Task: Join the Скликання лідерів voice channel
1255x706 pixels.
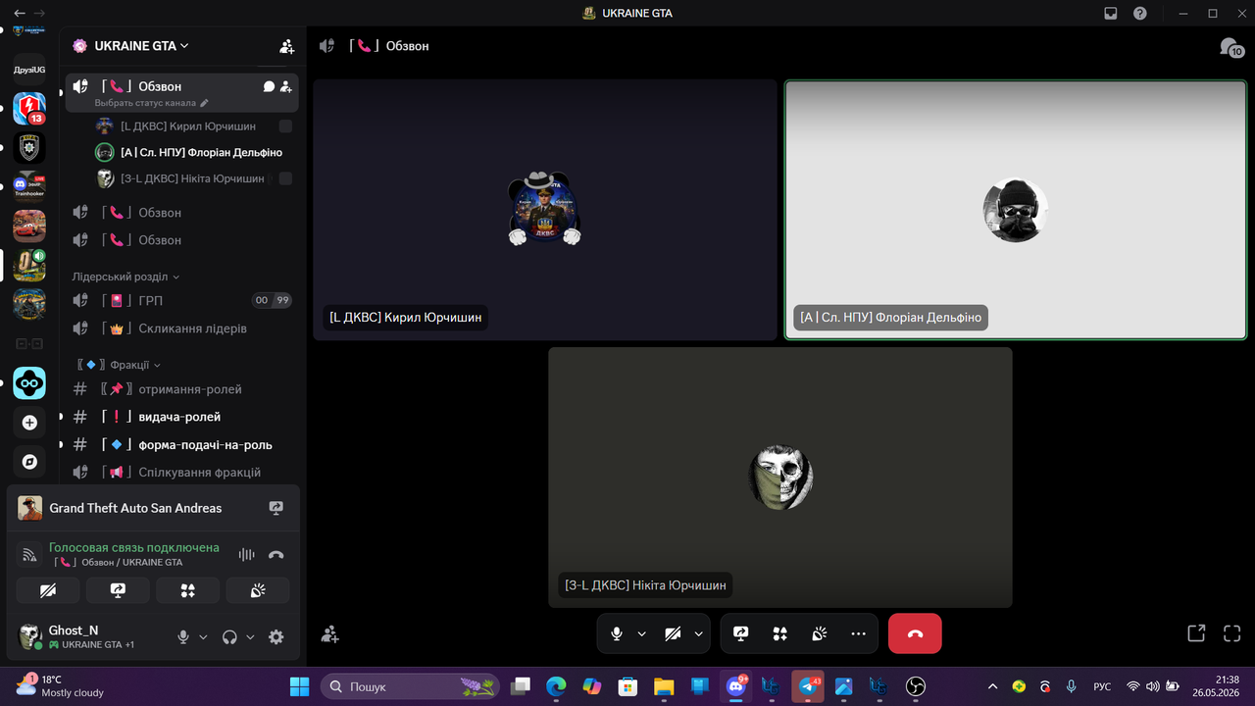Action: point(181,328)
